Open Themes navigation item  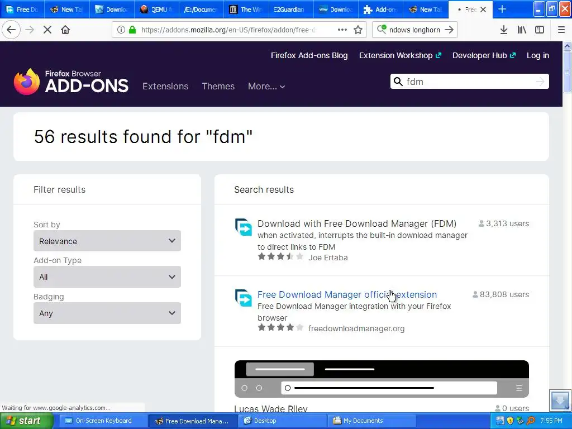point(218,86)
